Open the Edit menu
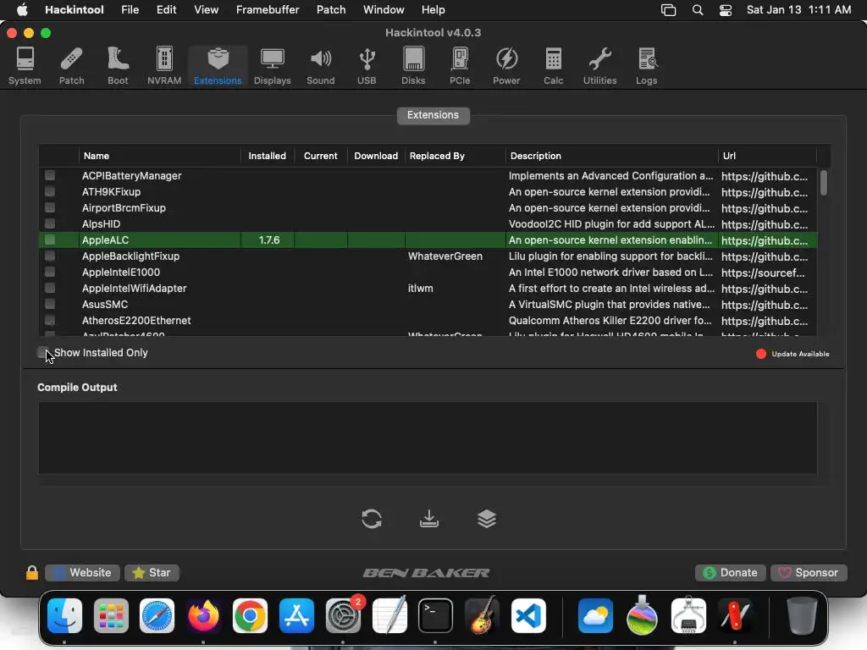Image resolution: width=867 pixels, height=650 pixels. (166, 10)
